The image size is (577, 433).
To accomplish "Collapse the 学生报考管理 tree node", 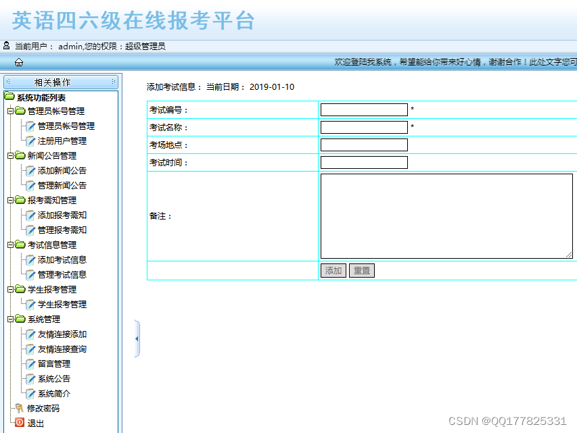I will click(10, 290).
